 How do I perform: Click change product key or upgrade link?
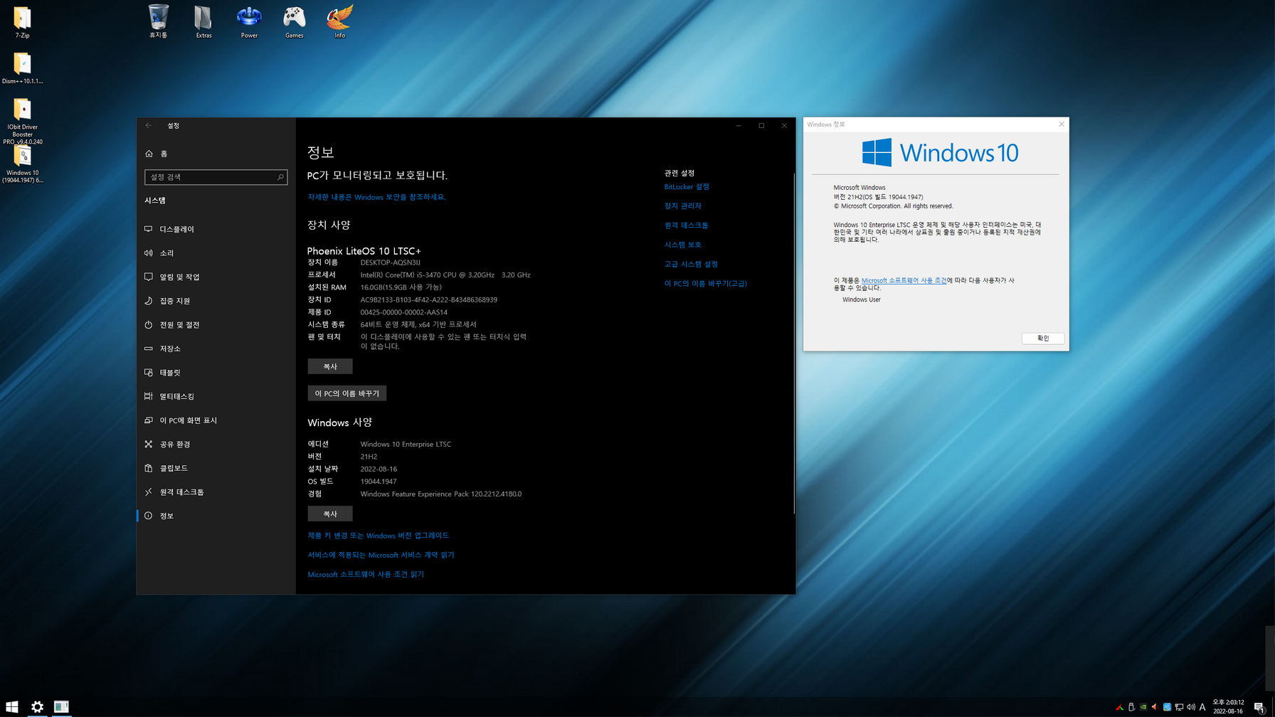[x=379, y=536]
